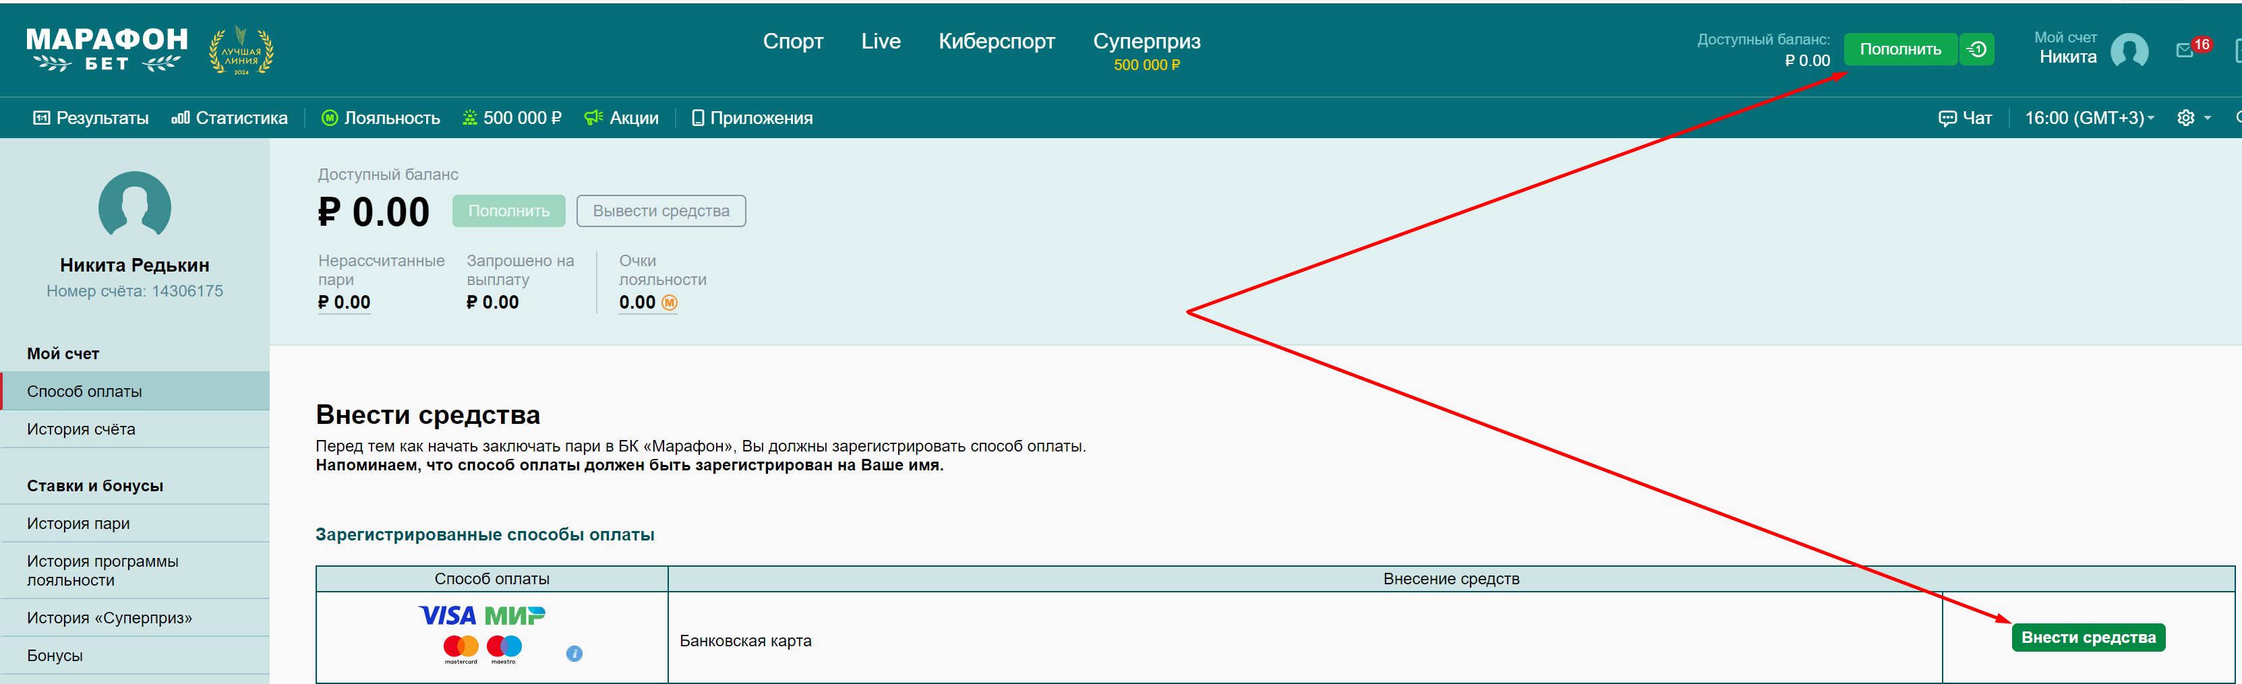This screenshot has width=2242, height=684.
Task: Click the green Пополнить button in header
Action: pos(1900,50)
